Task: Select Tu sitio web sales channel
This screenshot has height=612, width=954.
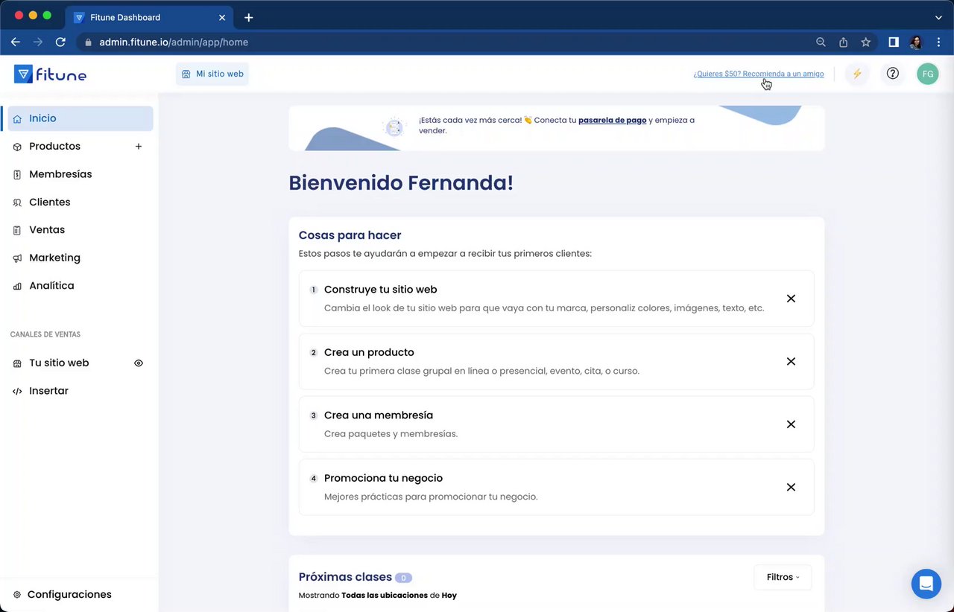Action: click(59, 363)
